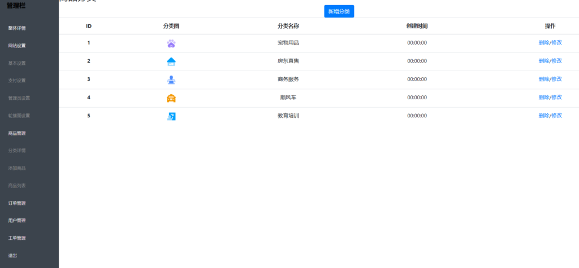Click ID cell 4 in the table
The image size is (579, 268).
[x=89, y=97]
